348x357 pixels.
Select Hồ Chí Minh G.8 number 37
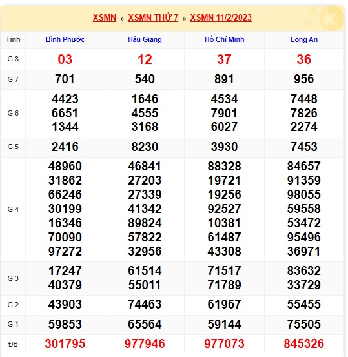tap(224, 59)
